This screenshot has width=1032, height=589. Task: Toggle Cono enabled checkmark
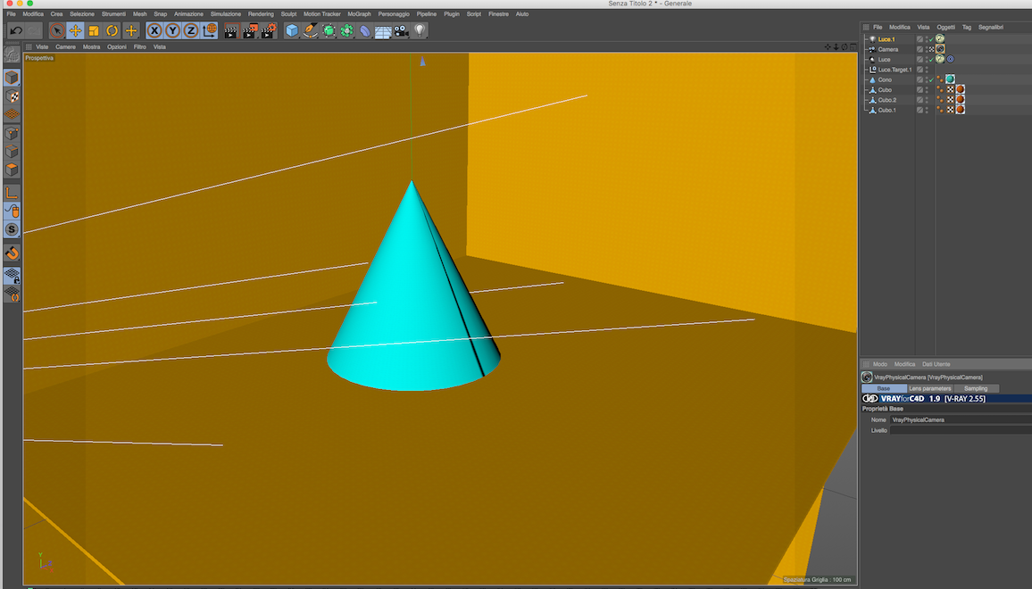(x=931, y=79)
